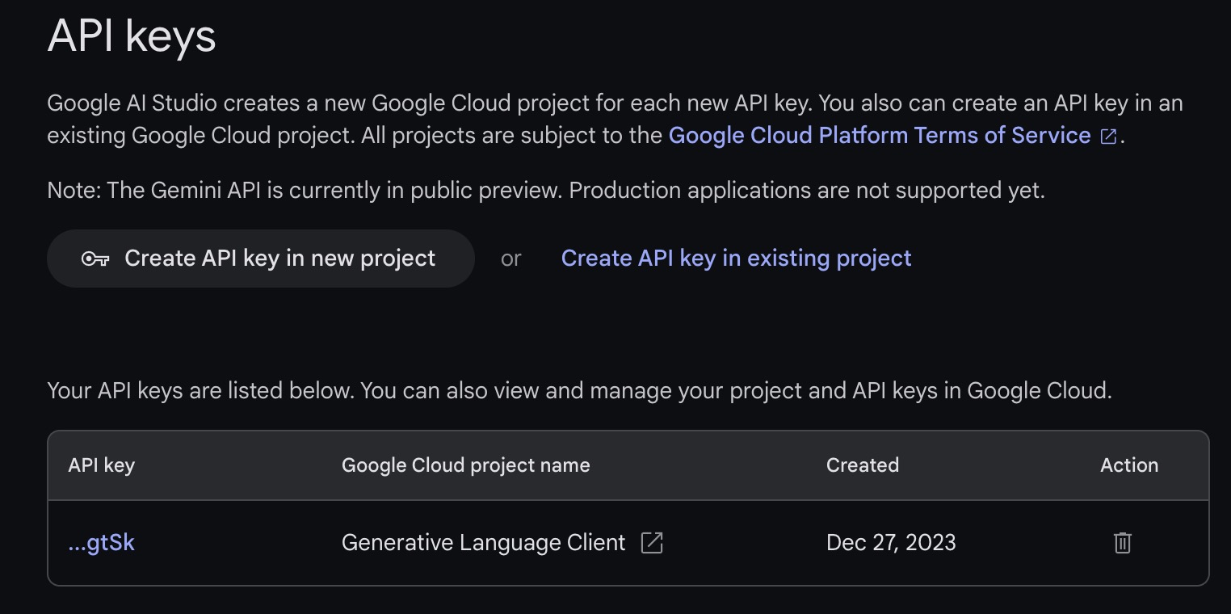Choose Create API key in existing project

tap(736, 259)
